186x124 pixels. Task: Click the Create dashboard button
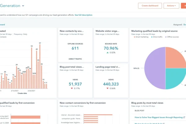pos(150,6)
